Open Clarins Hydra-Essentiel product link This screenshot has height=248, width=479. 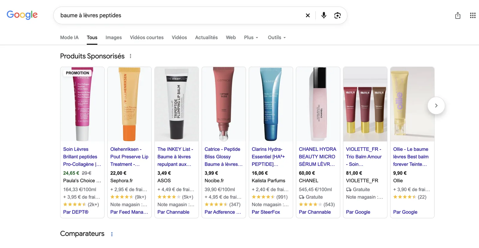click(268, 157)
